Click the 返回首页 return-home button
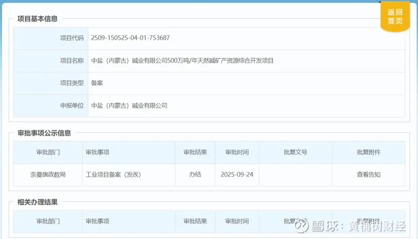The image size is (418, 239). (x=395, y=17)
